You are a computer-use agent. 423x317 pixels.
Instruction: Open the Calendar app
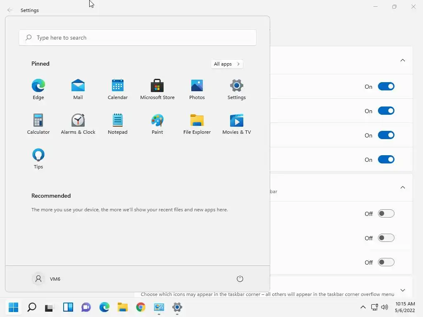[118, 90]
